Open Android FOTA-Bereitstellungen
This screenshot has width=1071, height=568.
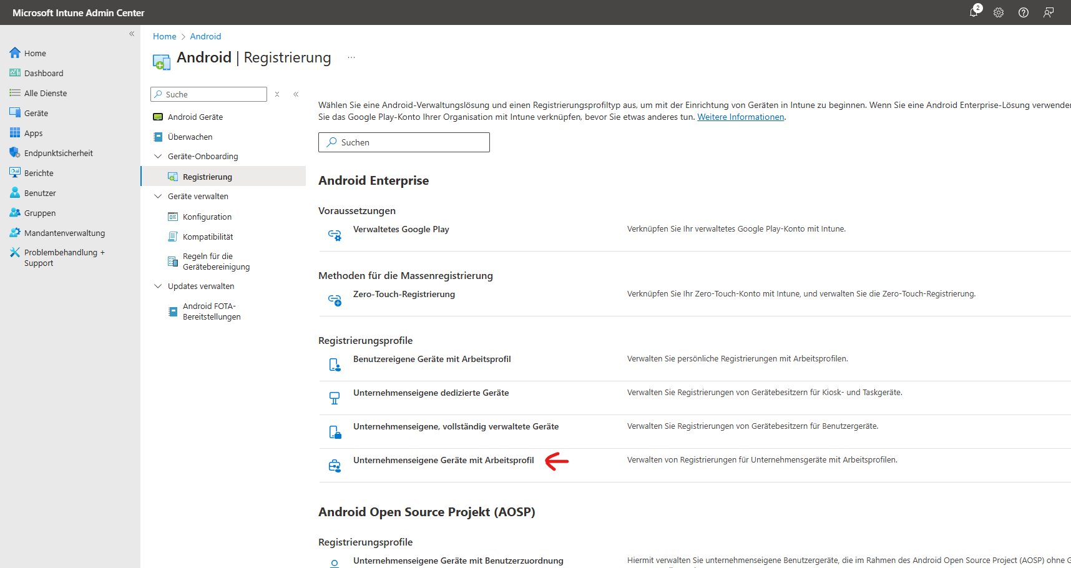pyautogui.click(x=212, y=311)
